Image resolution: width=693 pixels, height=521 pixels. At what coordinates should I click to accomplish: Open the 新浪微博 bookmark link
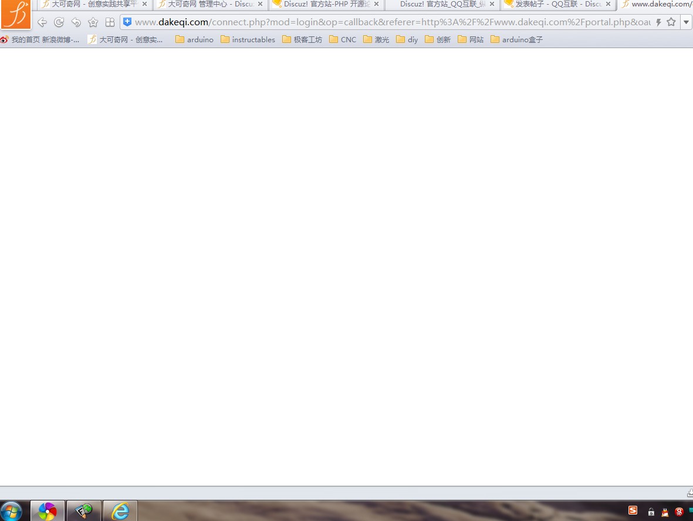coord(40,40)
